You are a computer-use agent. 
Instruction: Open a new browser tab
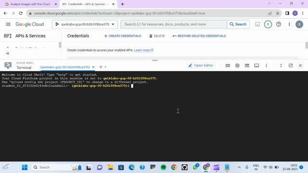(x=122, y=4)
